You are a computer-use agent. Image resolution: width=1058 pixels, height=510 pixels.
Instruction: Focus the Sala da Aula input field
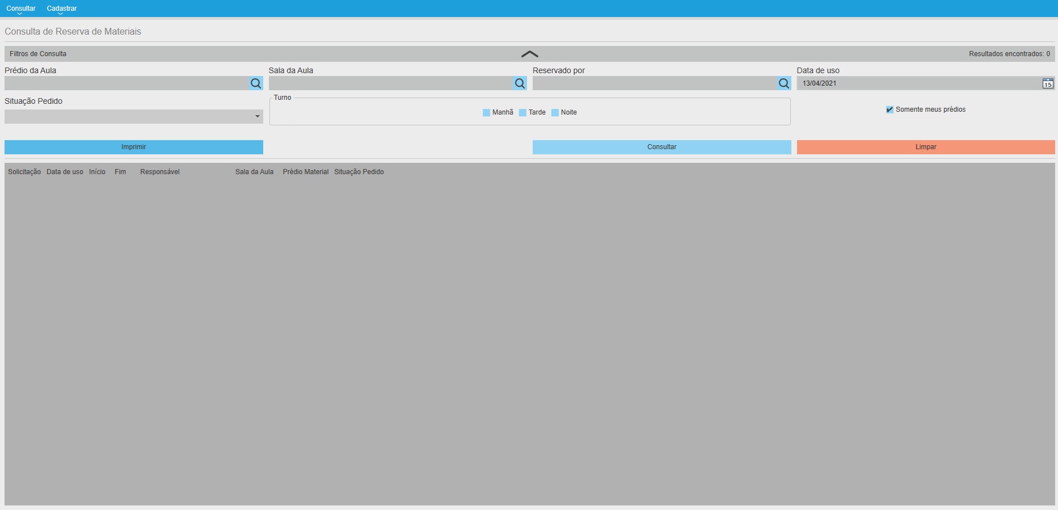click(x=391, y=83)
